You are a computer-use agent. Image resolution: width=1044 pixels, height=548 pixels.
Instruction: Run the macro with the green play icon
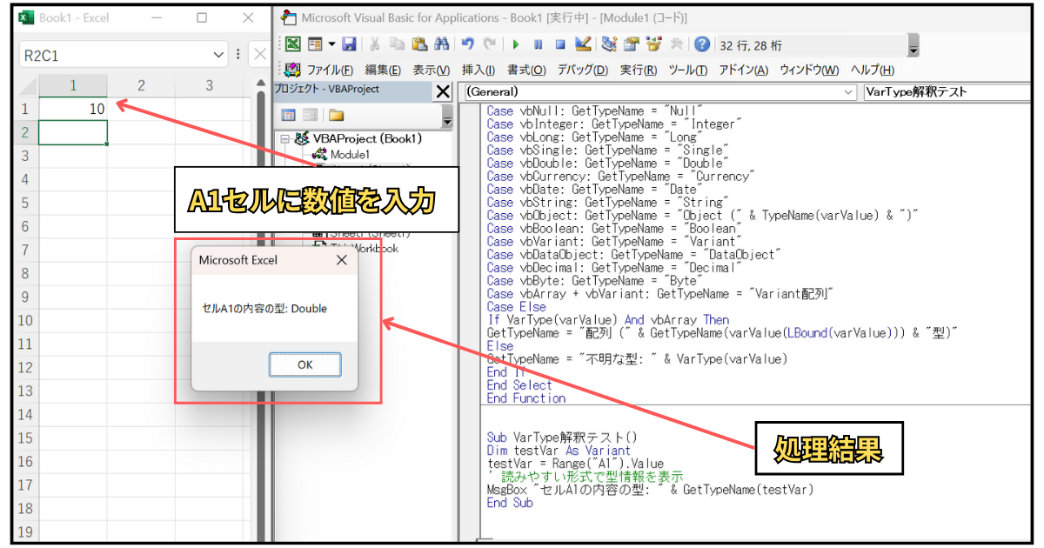(516, 43)
